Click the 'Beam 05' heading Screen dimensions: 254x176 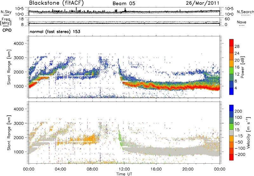point(124,3)
